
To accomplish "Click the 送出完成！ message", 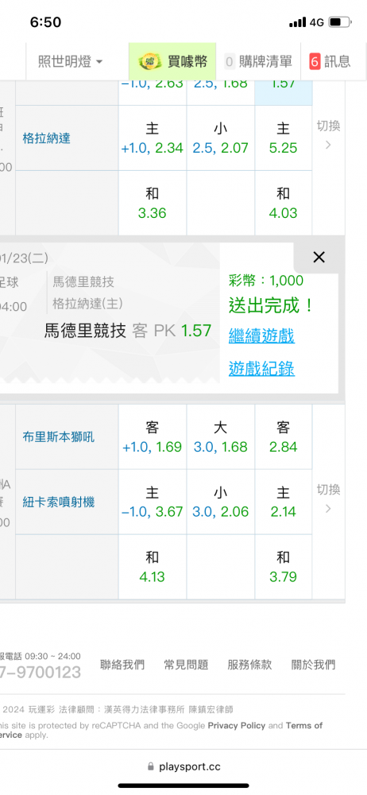I will pyautogui.click(x=271, y=306).
